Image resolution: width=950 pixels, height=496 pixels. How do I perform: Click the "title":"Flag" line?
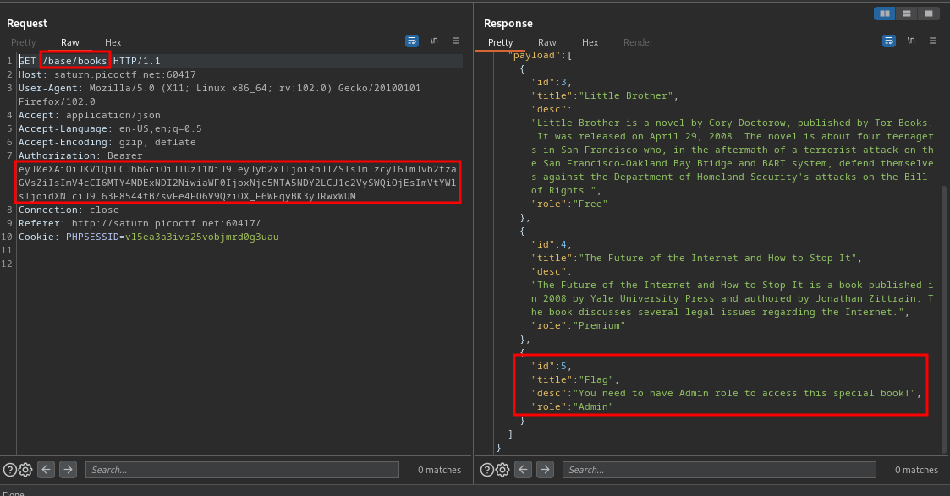575,379
